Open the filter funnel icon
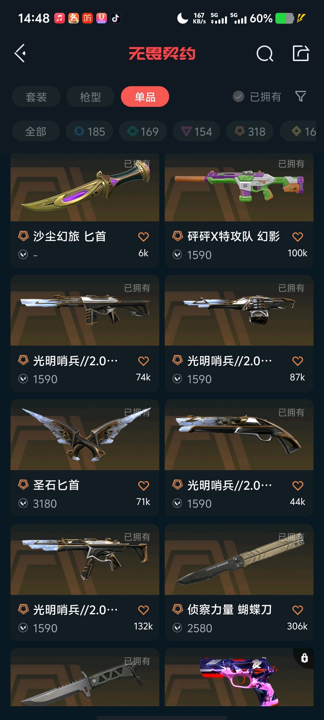The image size is (324, 720). click(x=301, y=97)
